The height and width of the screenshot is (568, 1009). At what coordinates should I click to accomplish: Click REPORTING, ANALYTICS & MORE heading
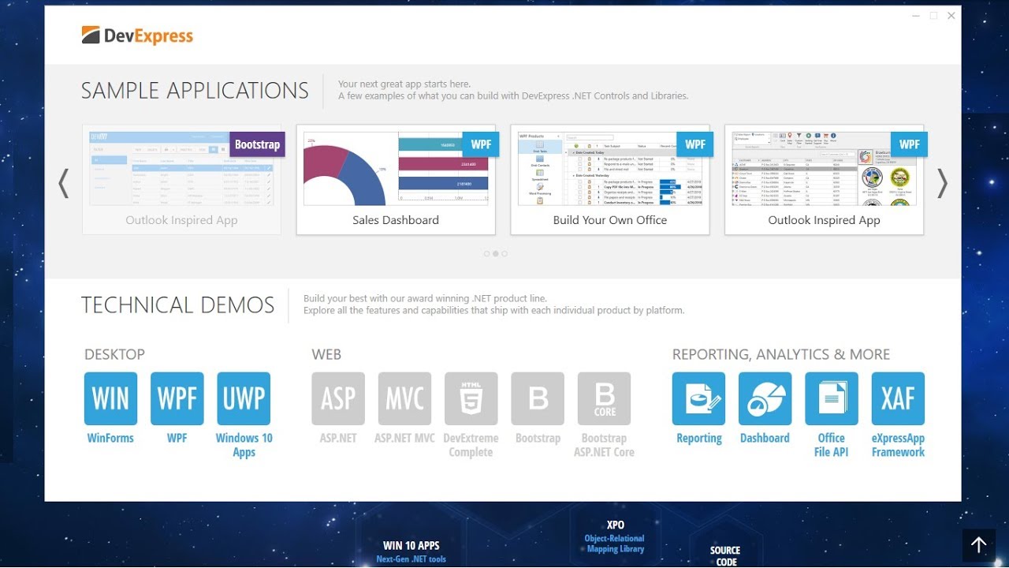point(781,354)
